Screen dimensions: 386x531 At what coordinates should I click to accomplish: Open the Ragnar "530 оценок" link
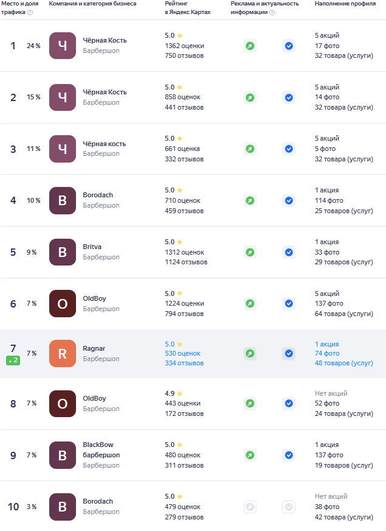point(182,353)
